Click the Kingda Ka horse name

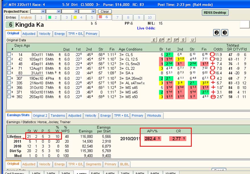(x=30, y=25)
